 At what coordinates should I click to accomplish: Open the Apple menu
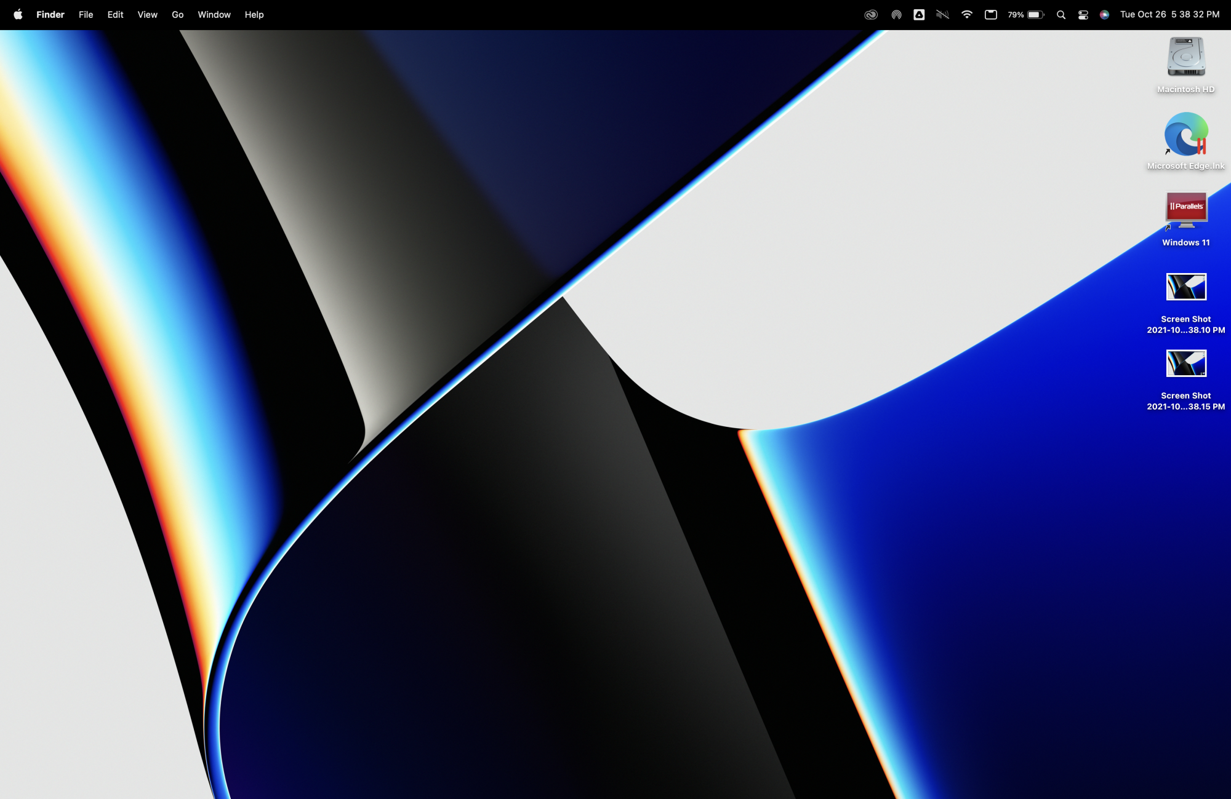[x=18, y=14]
